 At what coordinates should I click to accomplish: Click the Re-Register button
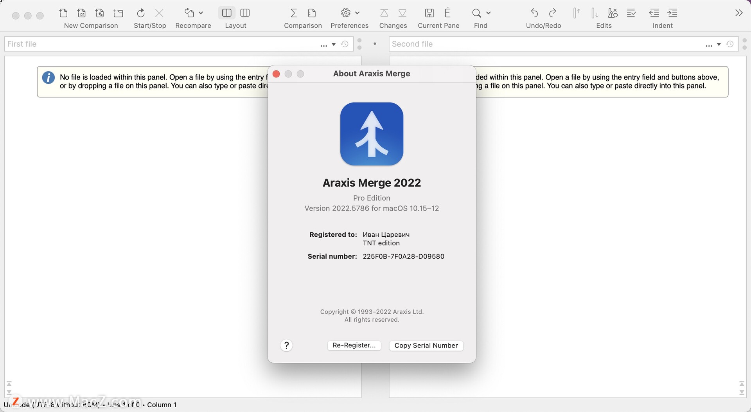pos(354,345)
